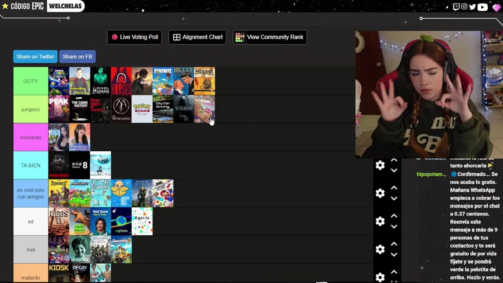This screenshot has height=283, width=503.
Task: Open the Twitter bird icon in top bar
Action: click(x=472, y=7)
